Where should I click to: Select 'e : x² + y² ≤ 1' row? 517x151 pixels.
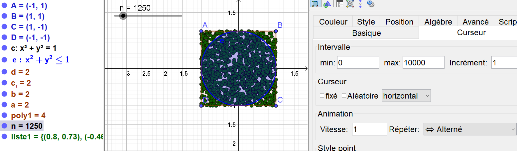[41, 60]
